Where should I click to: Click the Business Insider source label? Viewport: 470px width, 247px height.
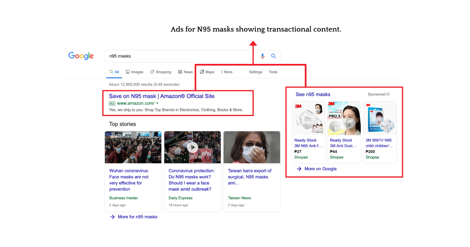click(124, 198)
